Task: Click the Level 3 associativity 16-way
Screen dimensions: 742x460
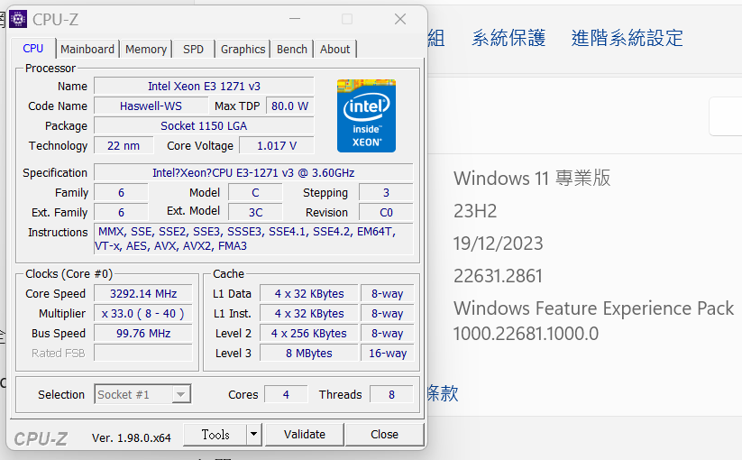Action: tap(388, 354)
